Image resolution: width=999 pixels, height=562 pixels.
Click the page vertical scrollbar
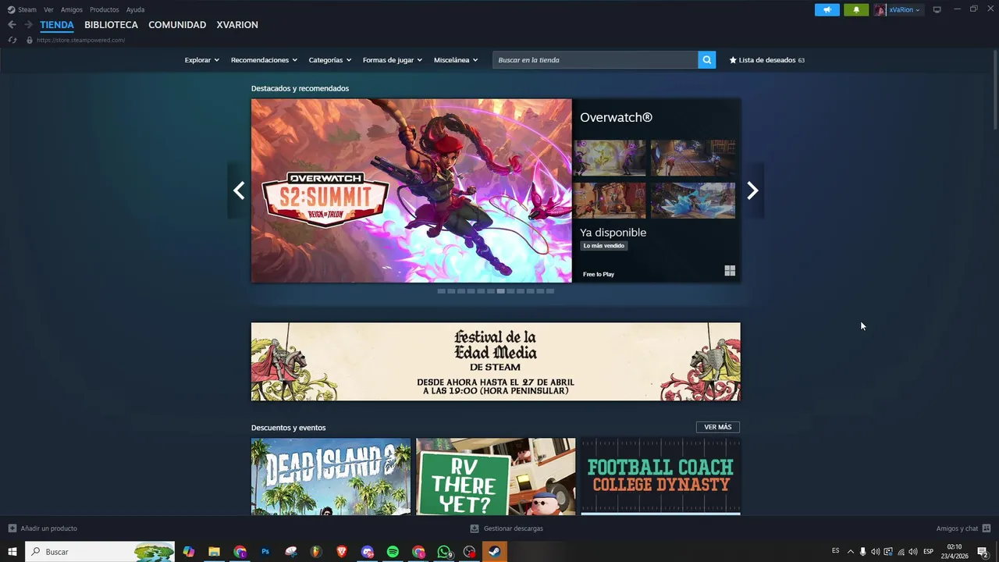click(x=995, y=89)
